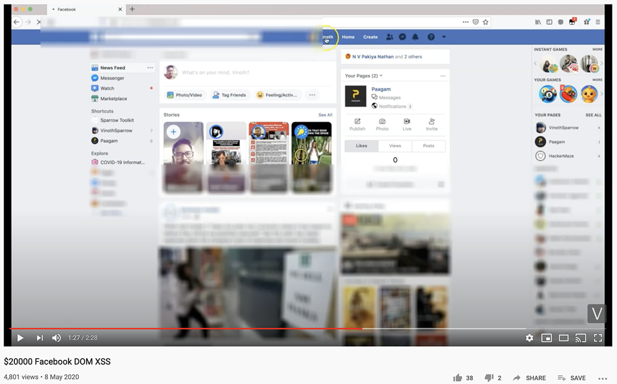Viewport: 617px width, 384px height.
Task: Cast video to a TV
Action: [x=580, y=338]
